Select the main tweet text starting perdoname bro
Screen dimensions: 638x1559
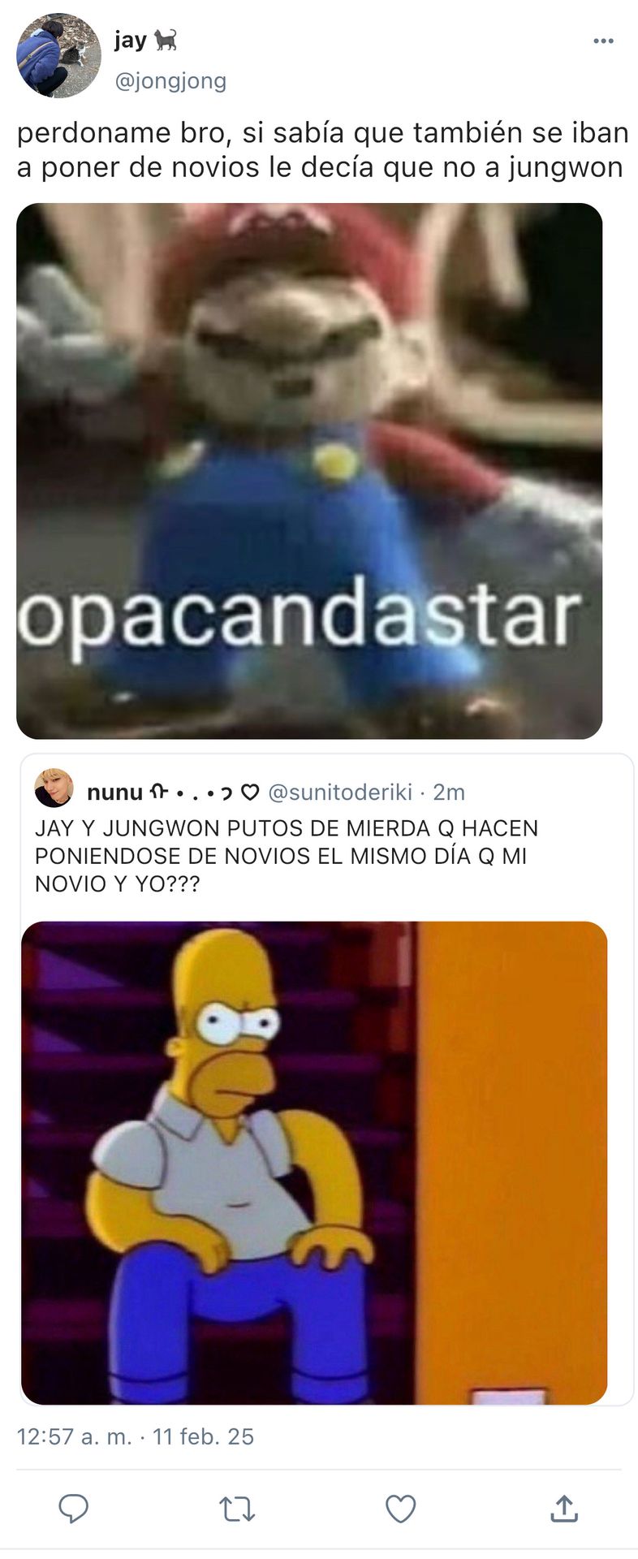tap(322, 149)
